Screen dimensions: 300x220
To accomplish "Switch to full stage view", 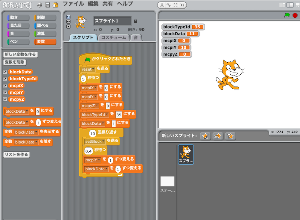I will [x=290, y=5].
